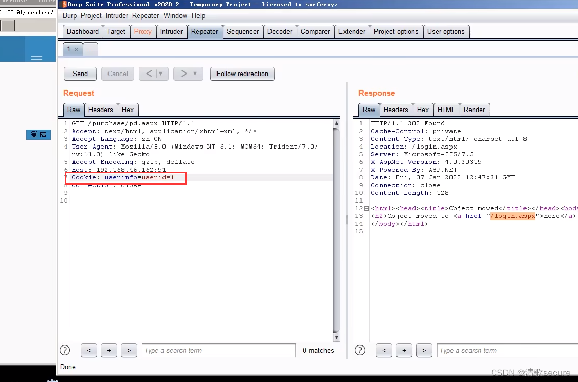The height and width of the screenshot is (382, 578).
Task: Switch to the Target tab
Action: pyautogui.click(x=116, y=32)
